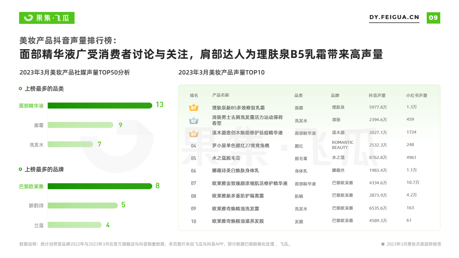Click the 洗发水 bar showing 7
The width and height of the screenshot is (459, 258).
click(70, 145)
